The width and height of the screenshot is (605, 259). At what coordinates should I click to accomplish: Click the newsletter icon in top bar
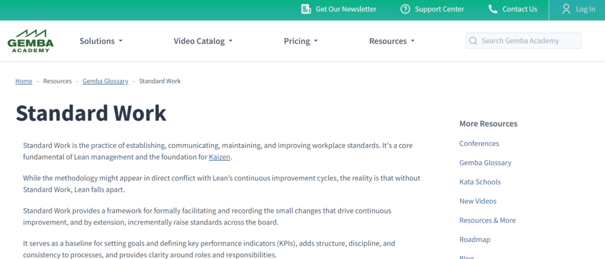[306, 9]
